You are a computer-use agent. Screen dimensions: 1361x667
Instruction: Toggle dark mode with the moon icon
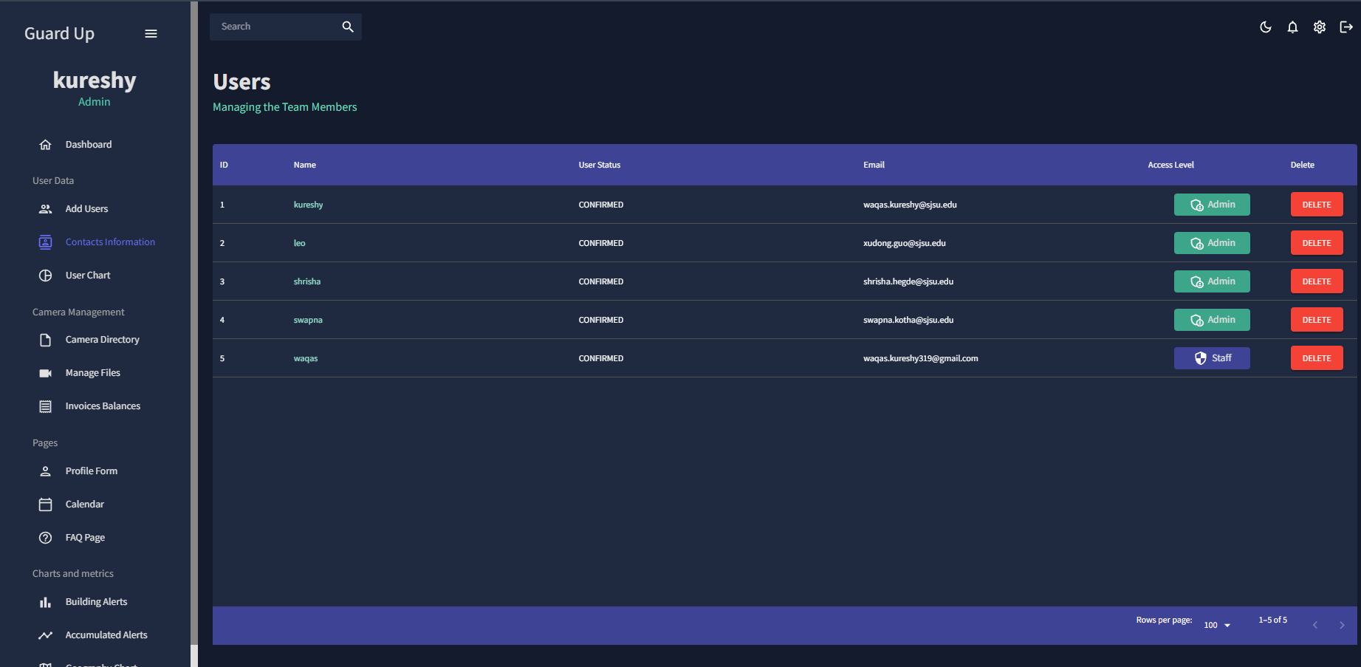click(1265, 27)
